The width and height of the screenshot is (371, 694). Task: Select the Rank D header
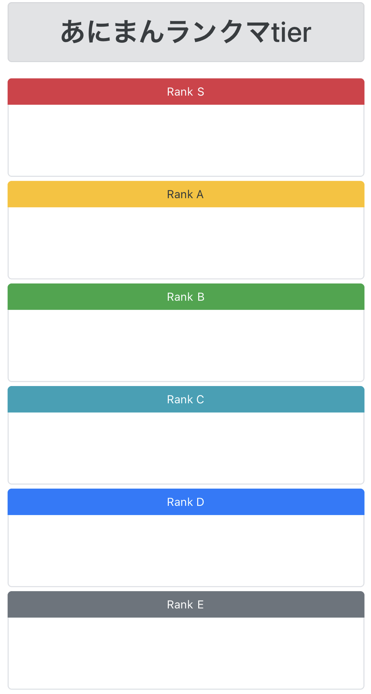(186, 502)
